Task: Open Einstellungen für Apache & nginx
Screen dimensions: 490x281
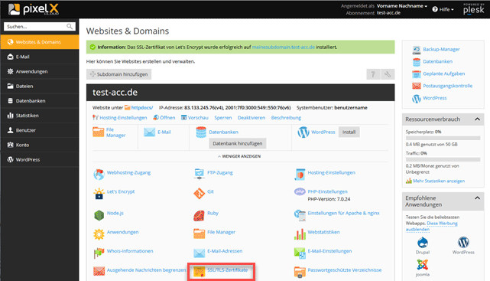Action: (x=343, y=213)
